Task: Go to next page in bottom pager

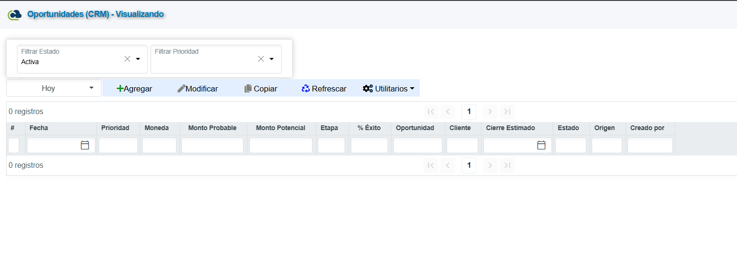Action: 490,165
